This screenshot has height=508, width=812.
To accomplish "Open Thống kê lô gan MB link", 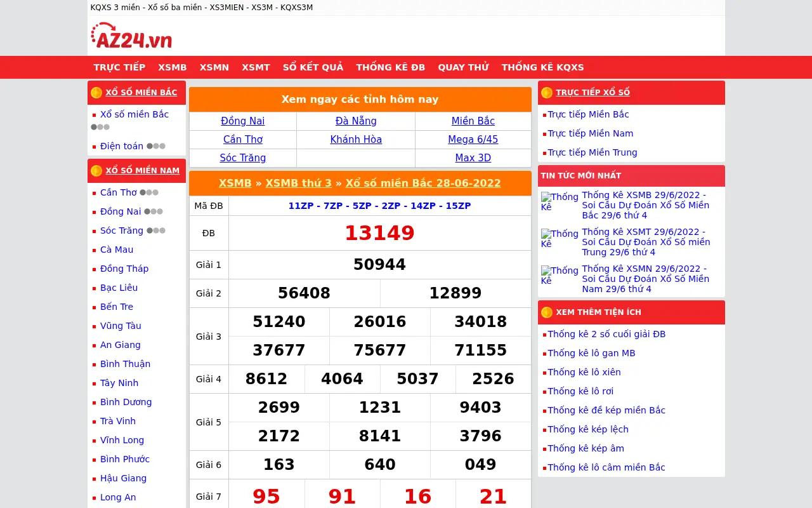I will click(592, 353).
